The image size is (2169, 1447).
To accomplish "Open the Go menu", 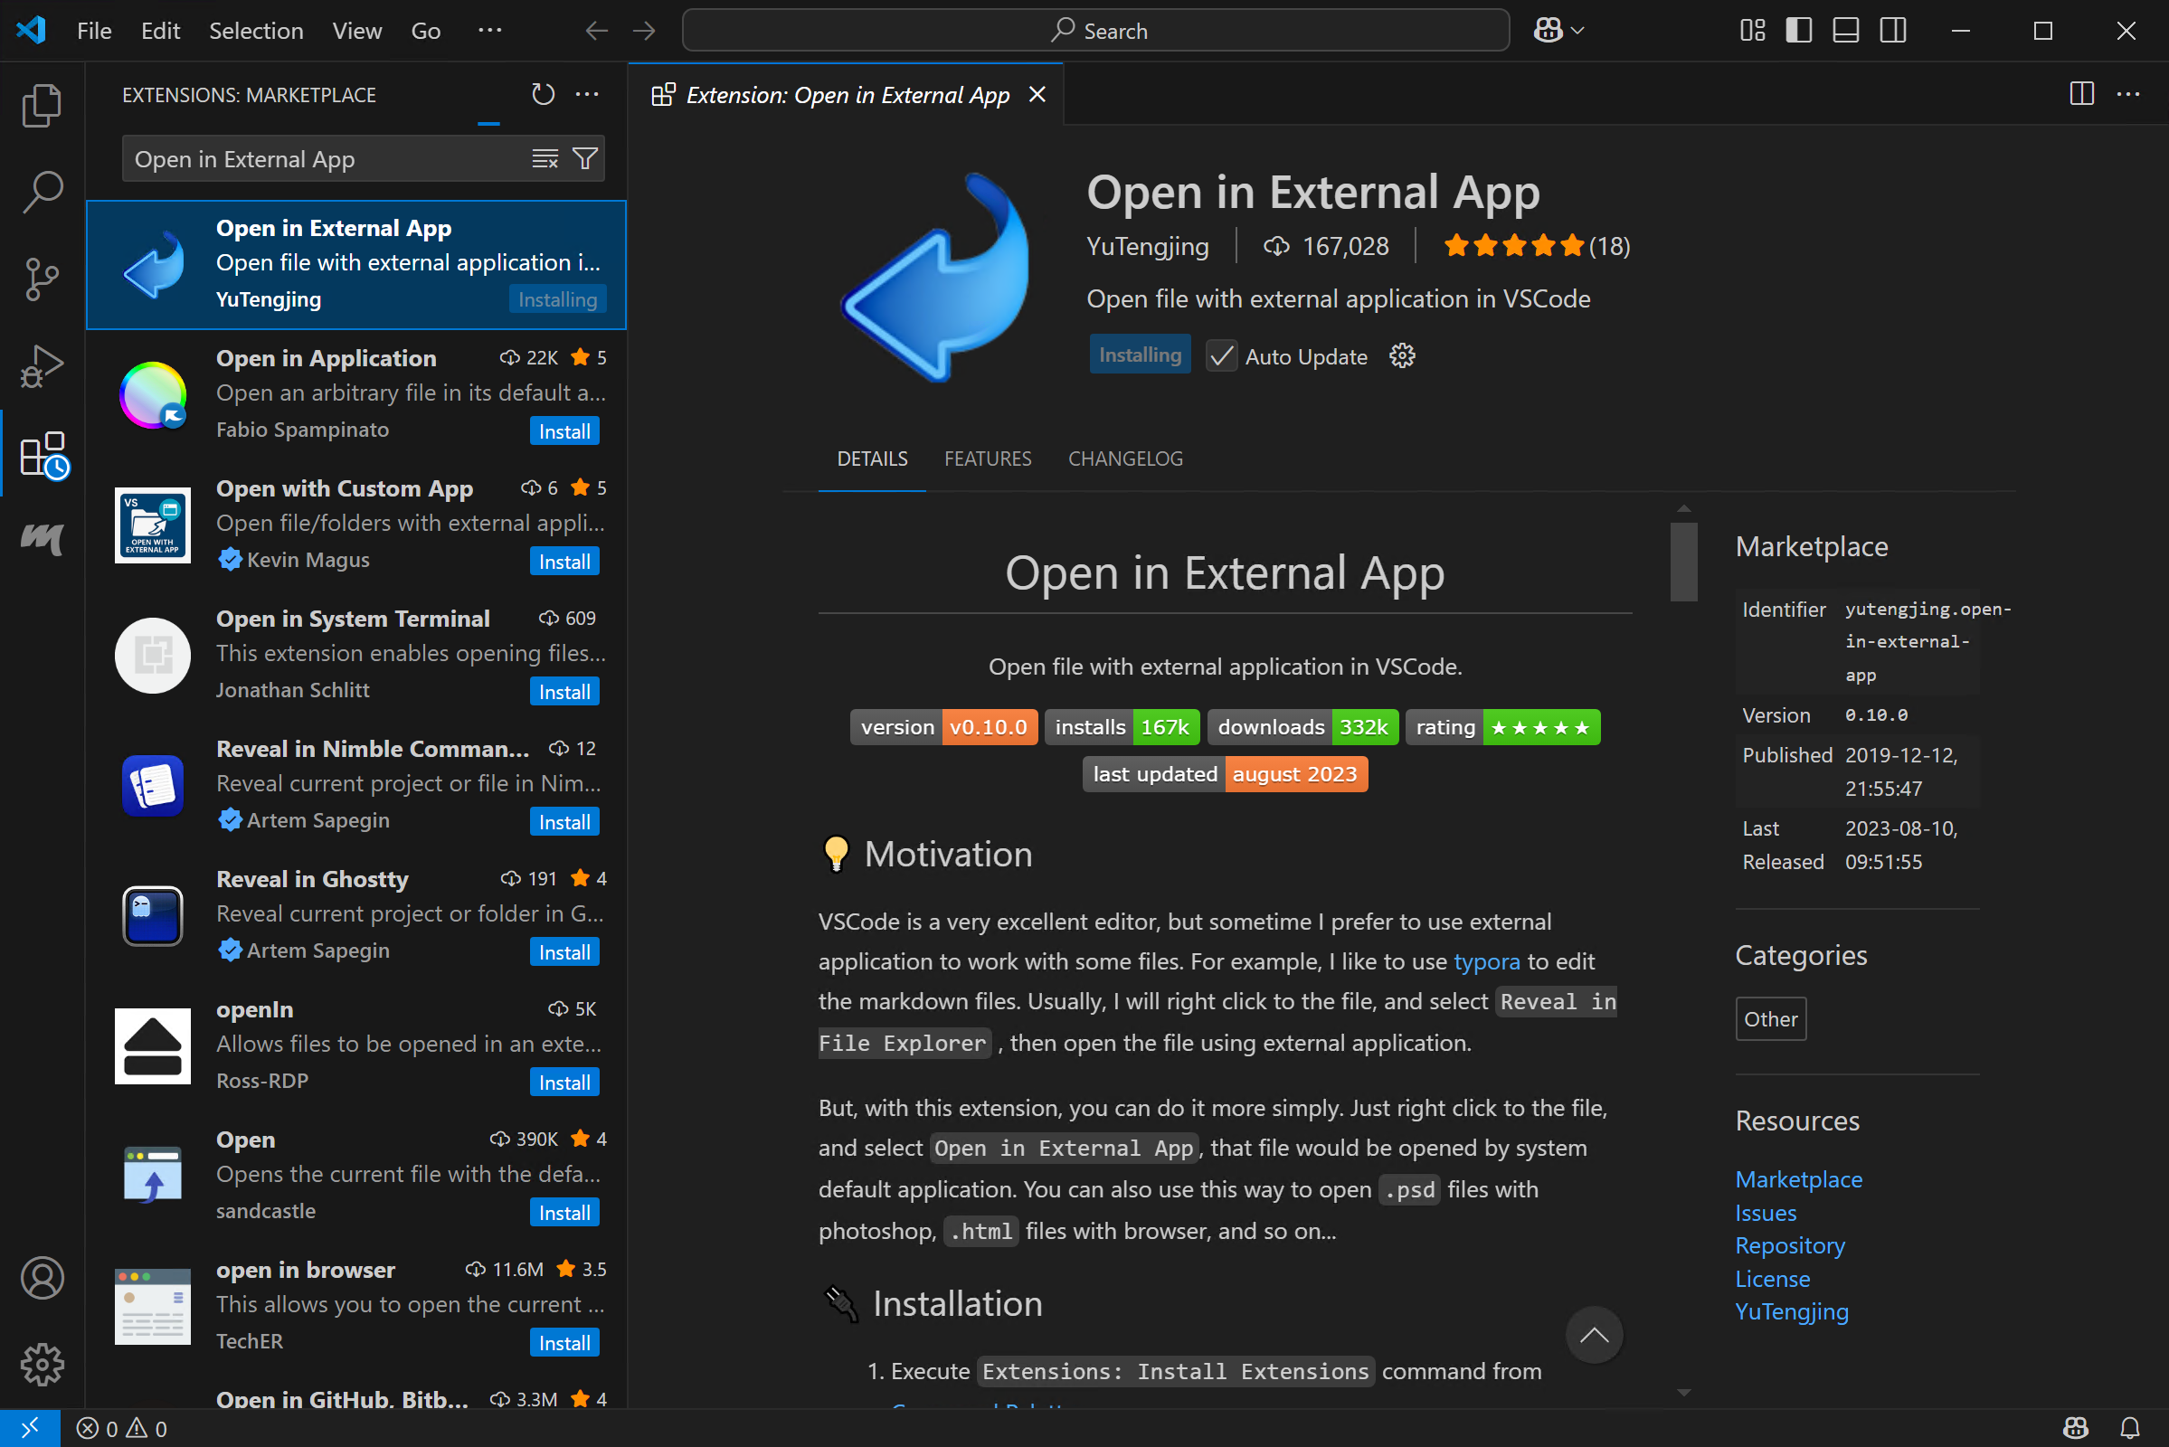I will coord(425,31).
